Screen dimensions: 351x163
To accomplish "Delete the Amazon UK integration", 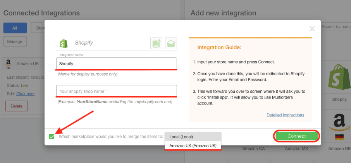I will (17, 106).
